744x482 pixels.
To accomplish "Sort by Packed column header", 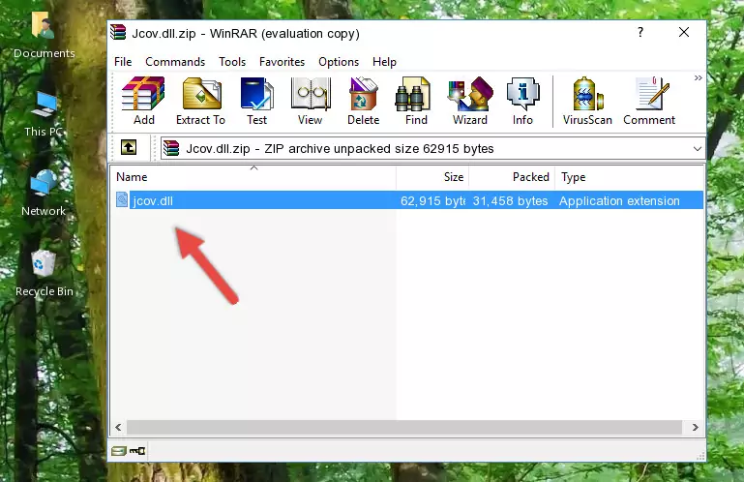I will (512, 177).
